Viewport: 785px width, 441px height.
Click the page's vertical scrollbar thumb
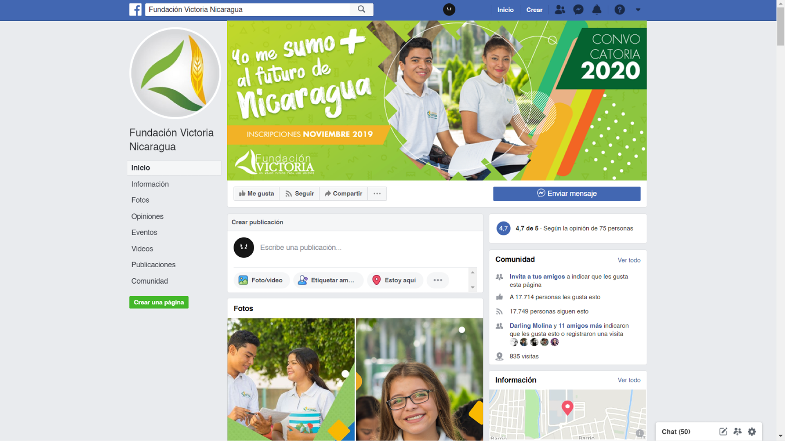tap(781, 27)
